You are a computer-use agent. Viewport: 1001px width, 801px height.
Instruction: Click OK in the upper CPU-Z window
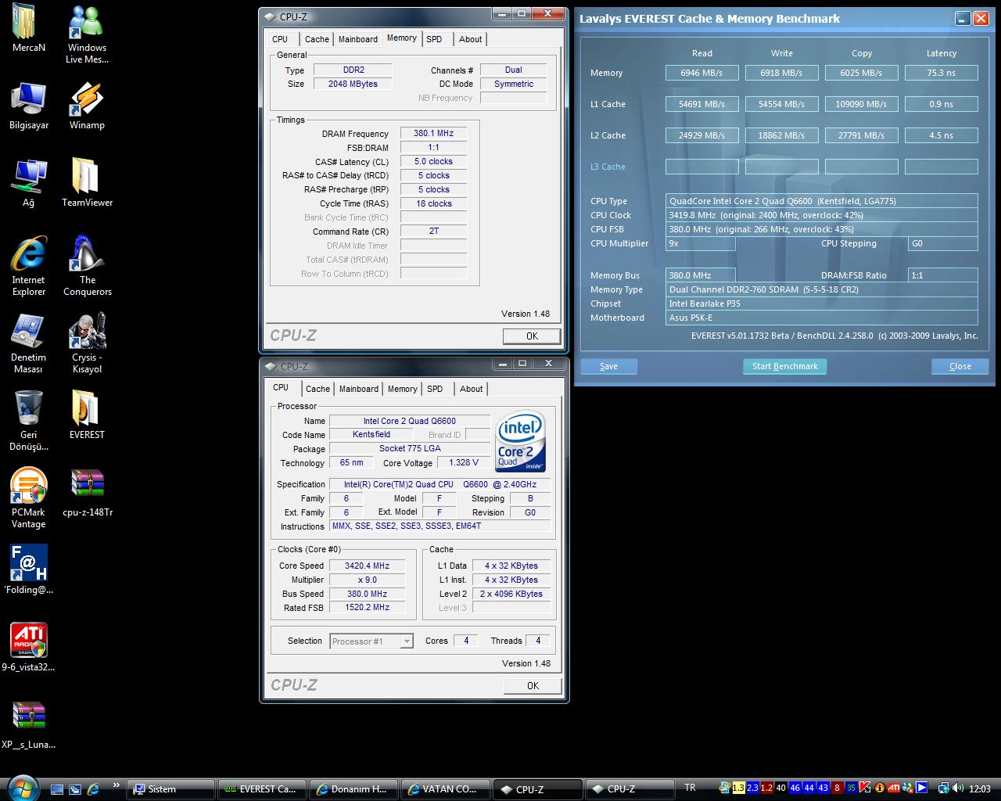[532, 336]
